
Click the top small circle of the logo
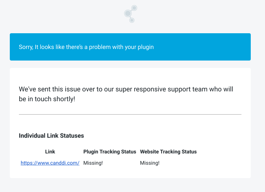(134, 8)
